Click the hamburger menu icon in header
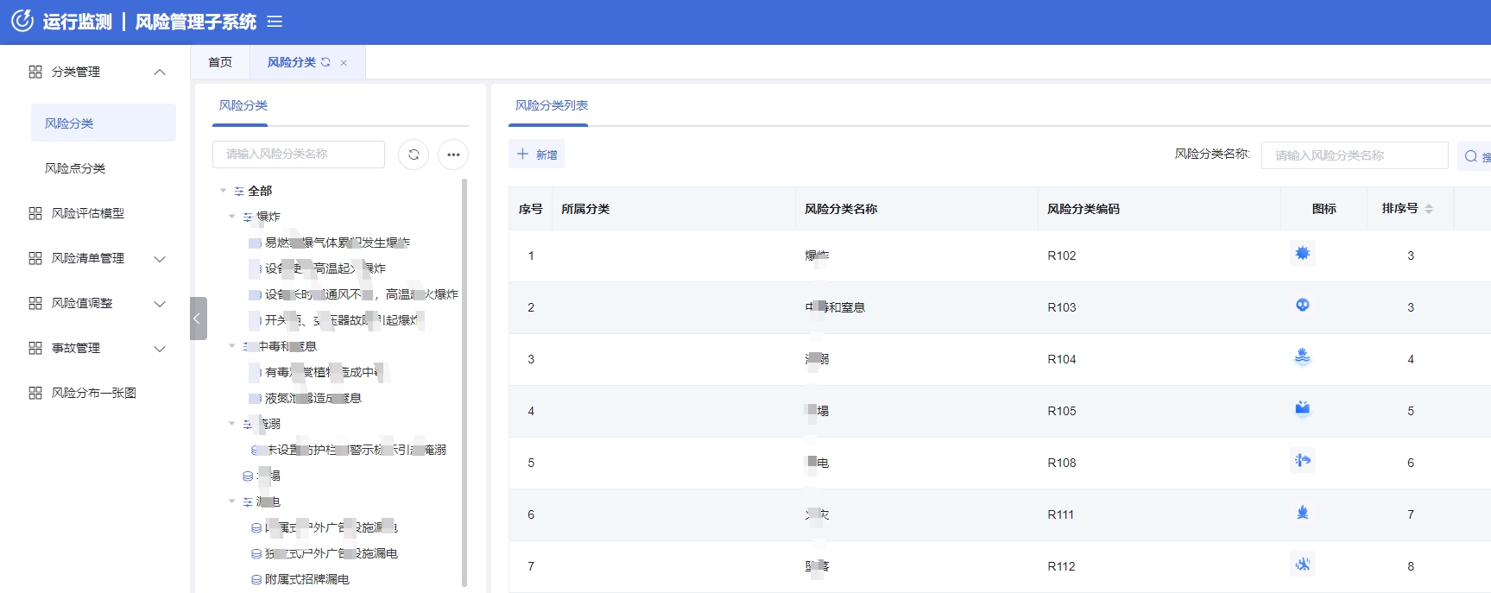The width and height of the screenshot is (1491, 593). pyautogui.click(x=275, y=22)
